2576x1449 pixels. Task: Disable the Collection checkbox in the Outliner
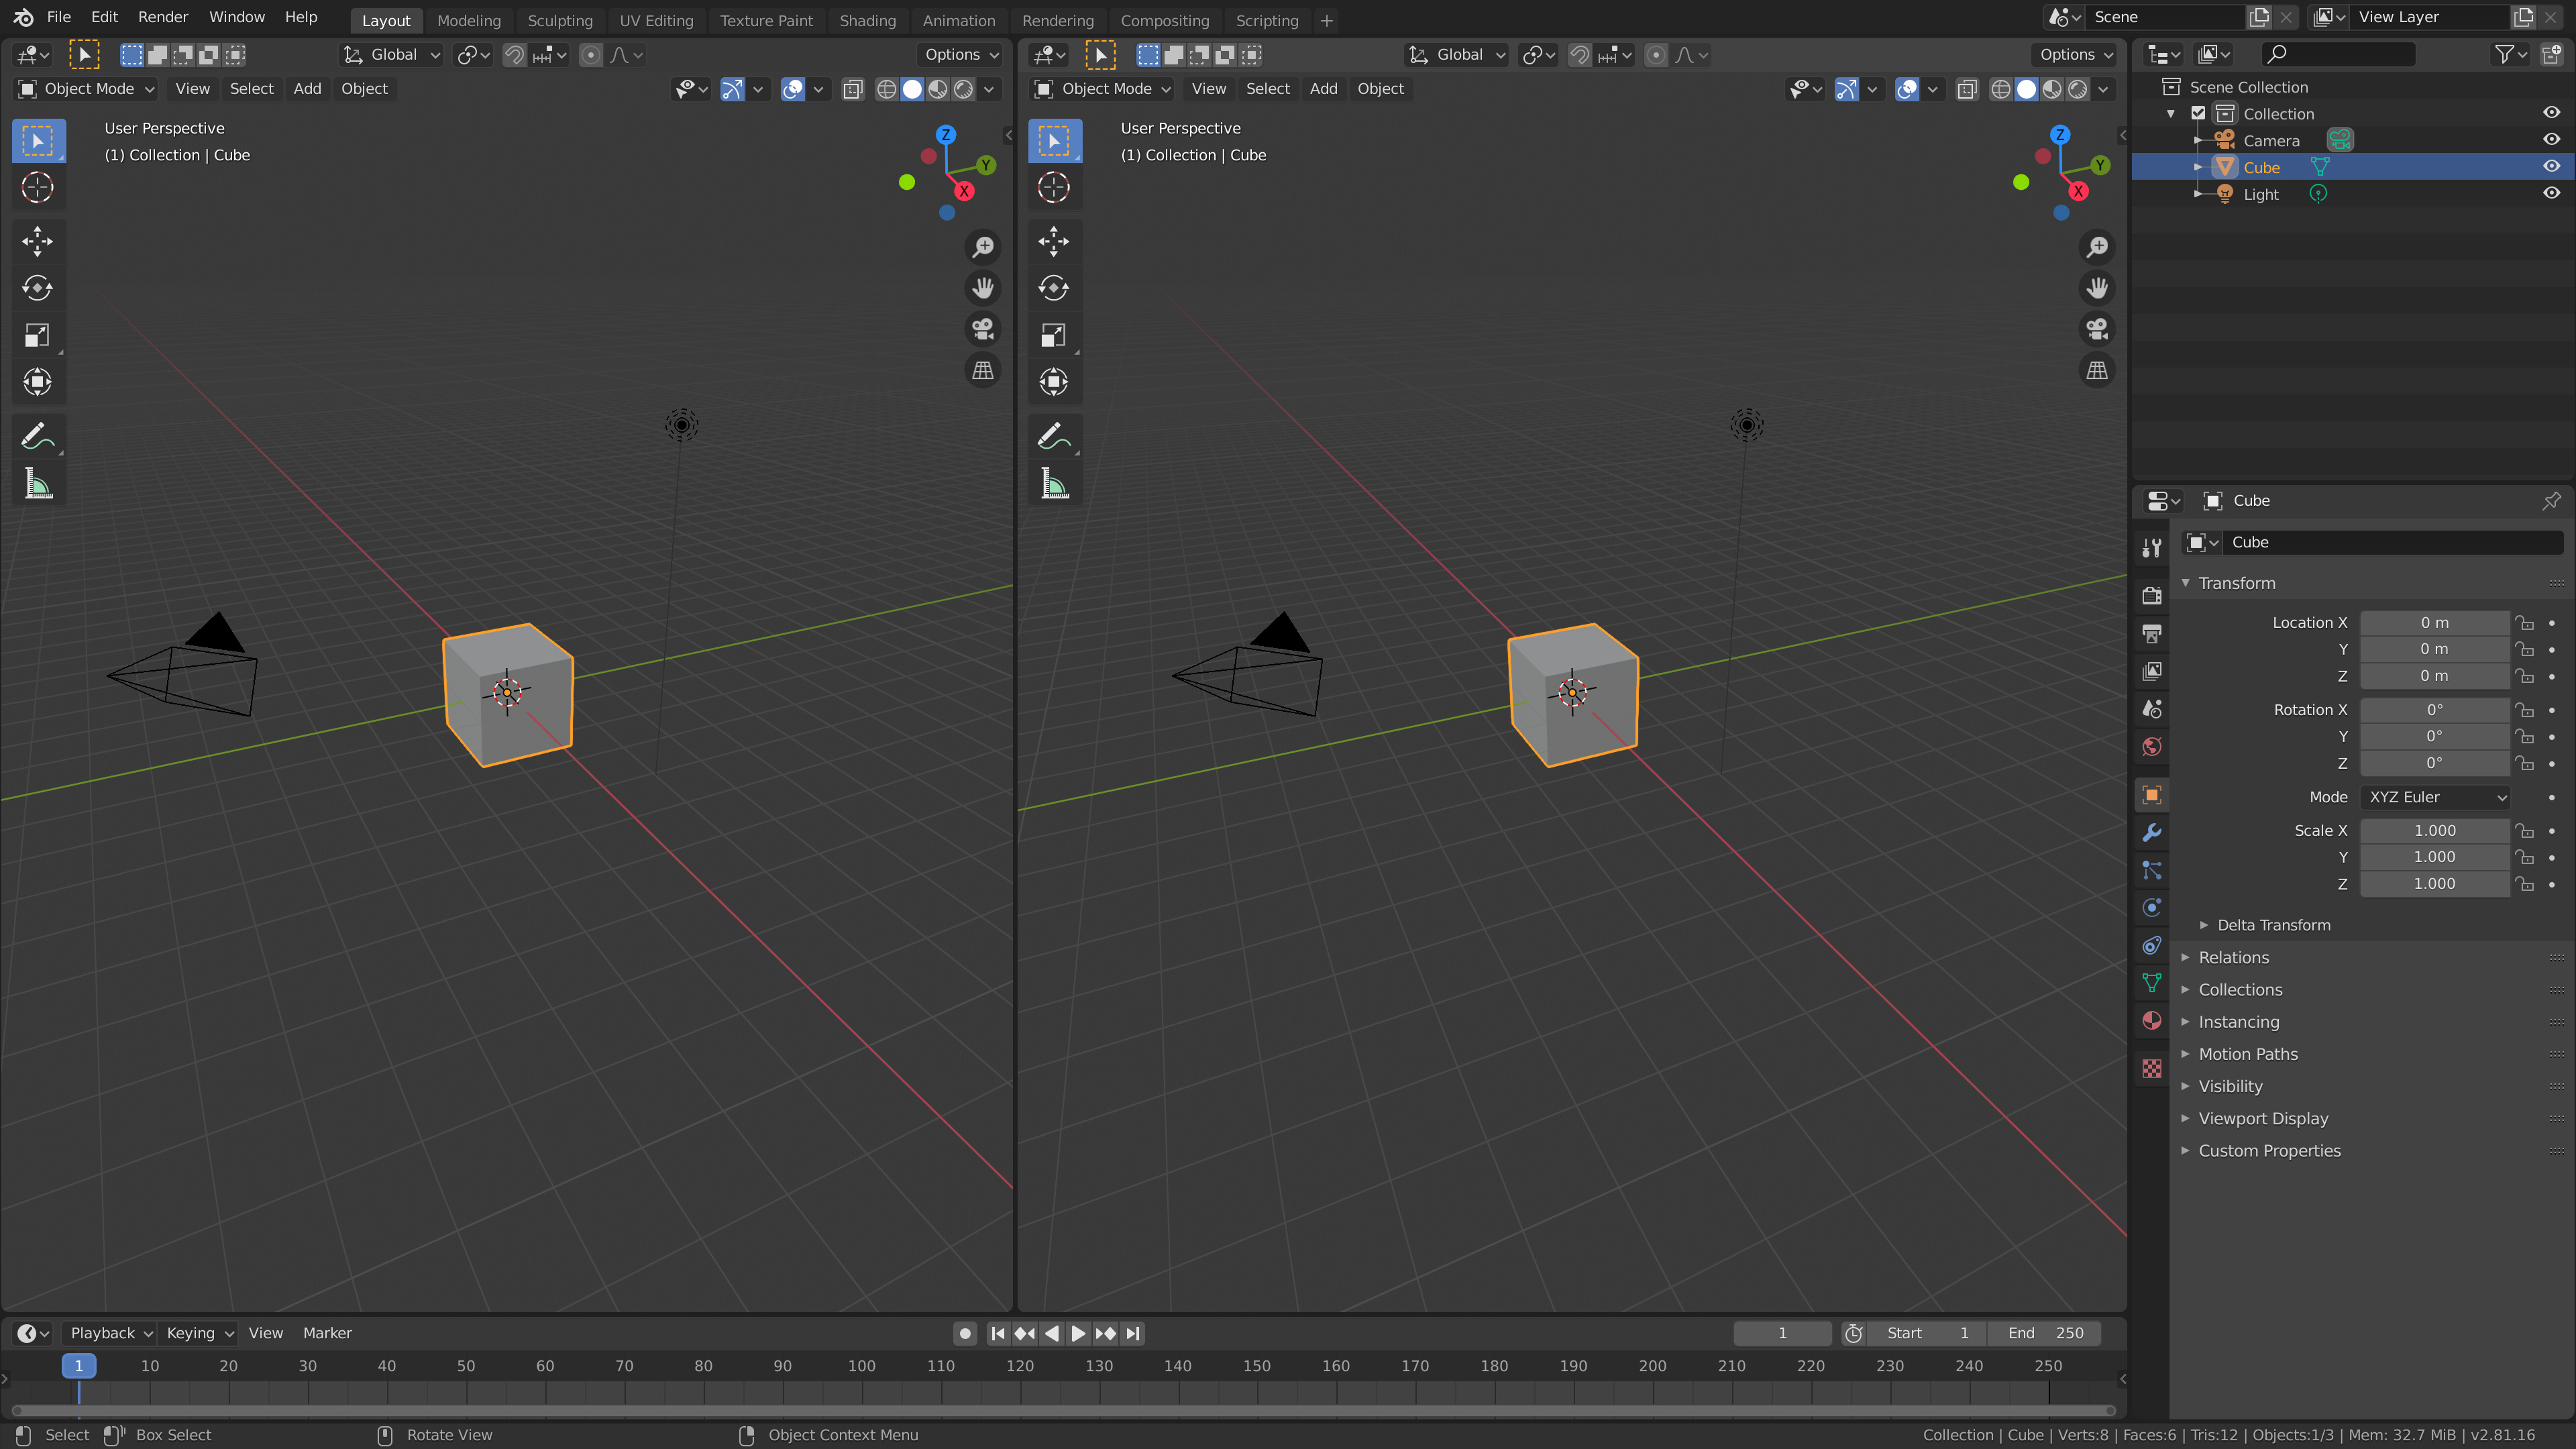point(2198,113)
